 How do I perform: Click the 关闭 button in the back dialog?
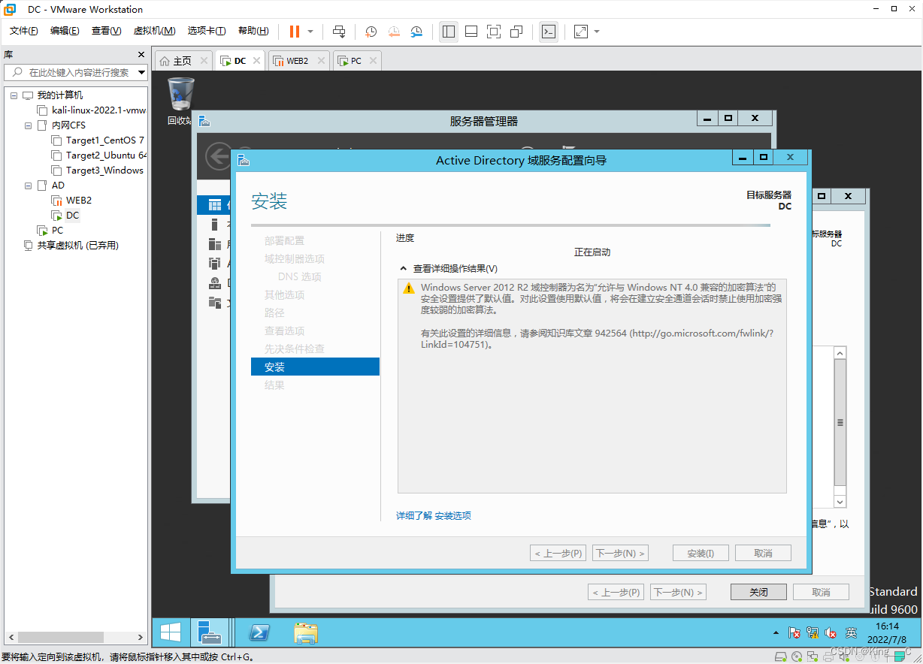[x=758, y=592]
